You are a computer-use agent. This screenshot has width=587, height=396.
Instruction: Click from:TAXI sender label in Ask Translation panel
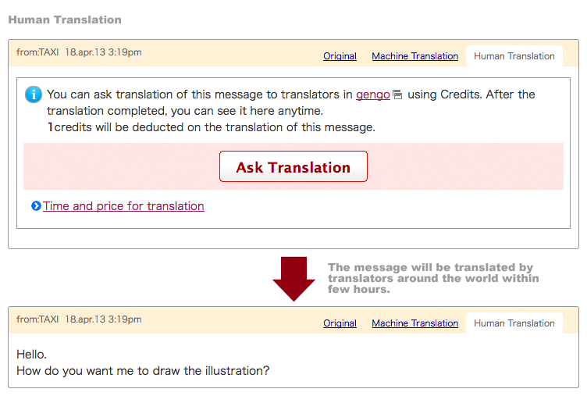37,52
